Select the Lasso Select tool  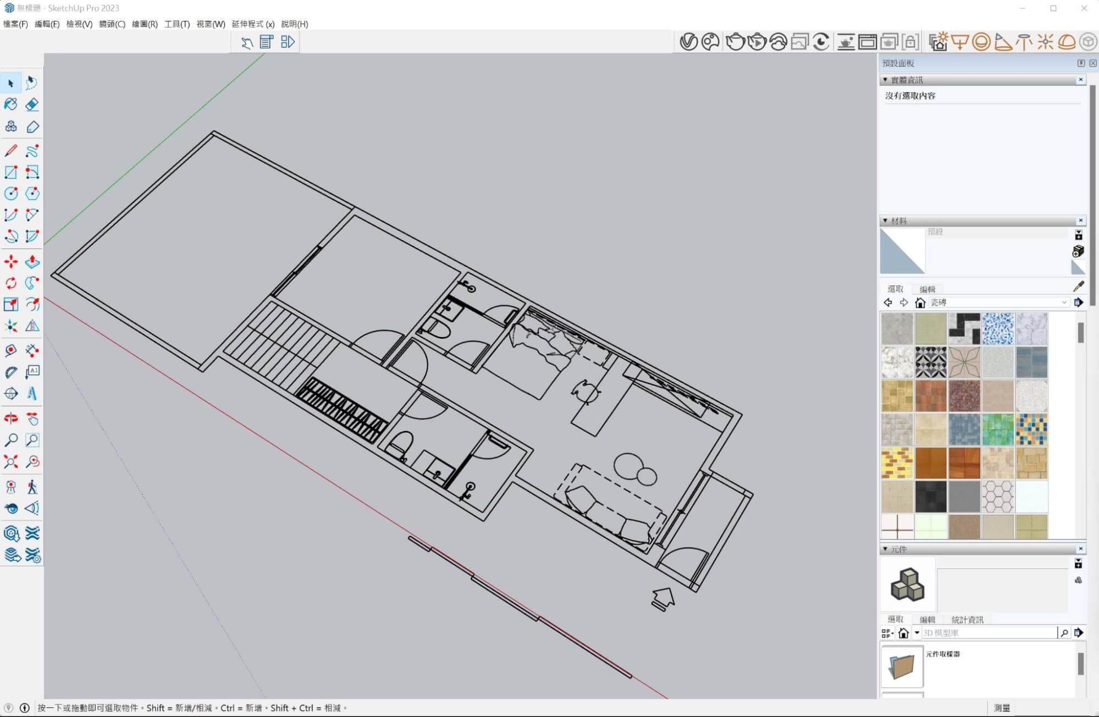pos(32,83)
